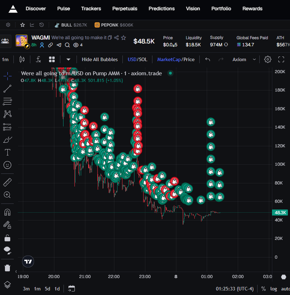Share the WAGMI token via share icon
Screen dimensions: 290x295
pyautogui.click(x=117, y=38)
